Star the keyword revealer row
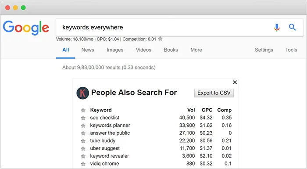 83,156
